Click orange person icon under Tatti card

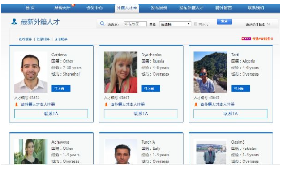(196, 104)
